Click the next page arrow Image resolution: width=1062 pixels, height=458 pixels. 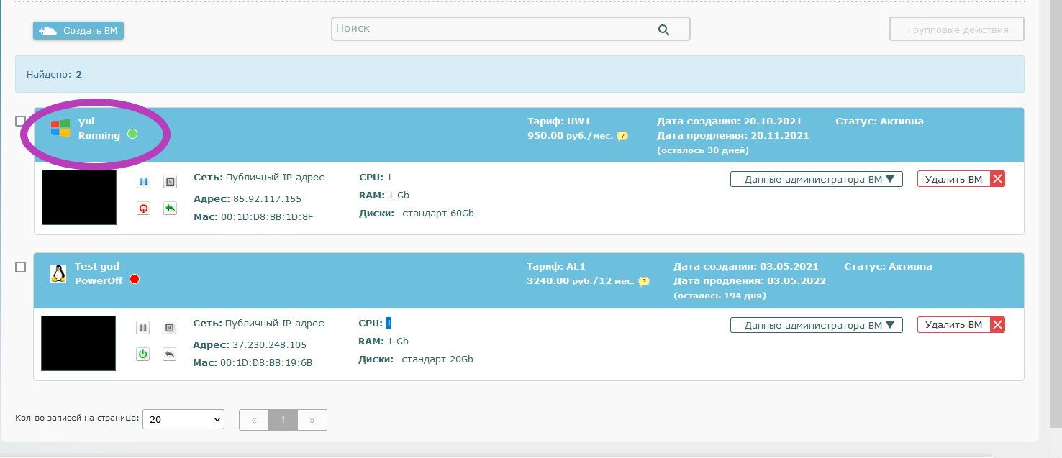pos(312,420)
